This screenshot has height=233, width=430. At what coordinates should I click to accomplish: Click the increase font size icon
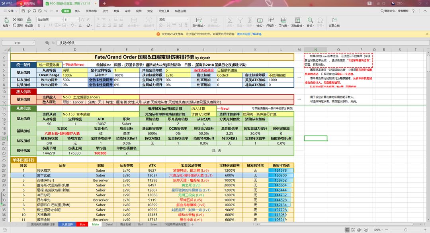click(x=83, y=20)
